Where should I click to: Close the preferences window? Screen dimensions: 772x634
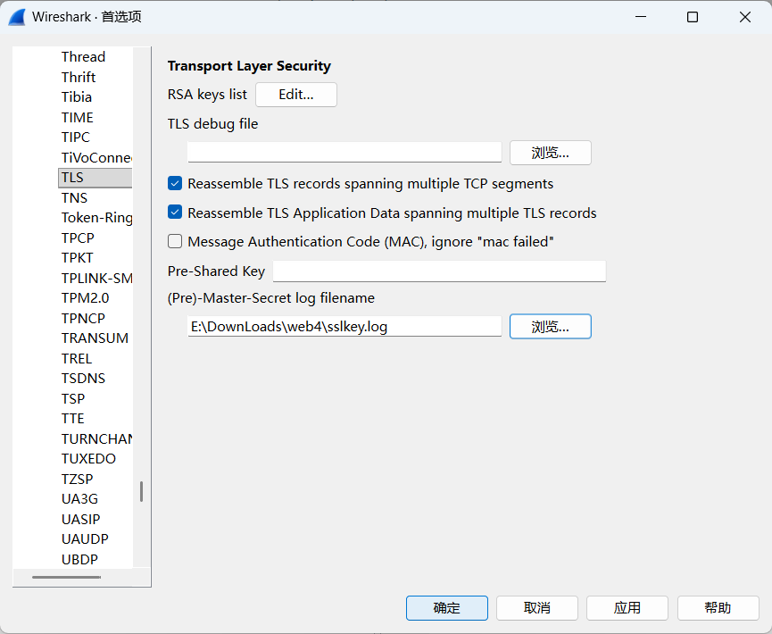[745, 17]
